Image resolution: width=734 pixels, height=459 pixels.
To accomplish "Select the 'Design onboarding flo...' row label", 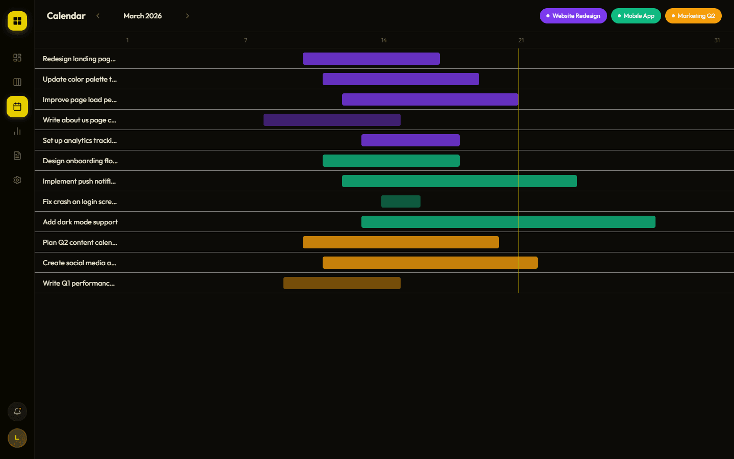I will click(80, 161).
